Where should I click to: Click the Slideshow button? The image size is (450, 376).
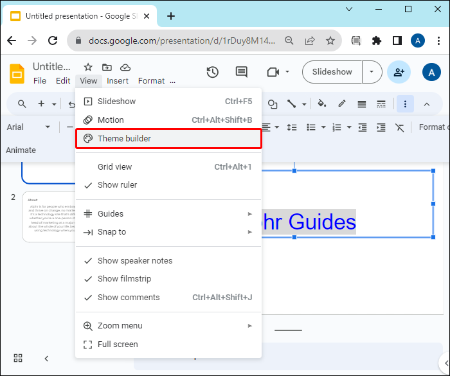[x=332, y=72]
